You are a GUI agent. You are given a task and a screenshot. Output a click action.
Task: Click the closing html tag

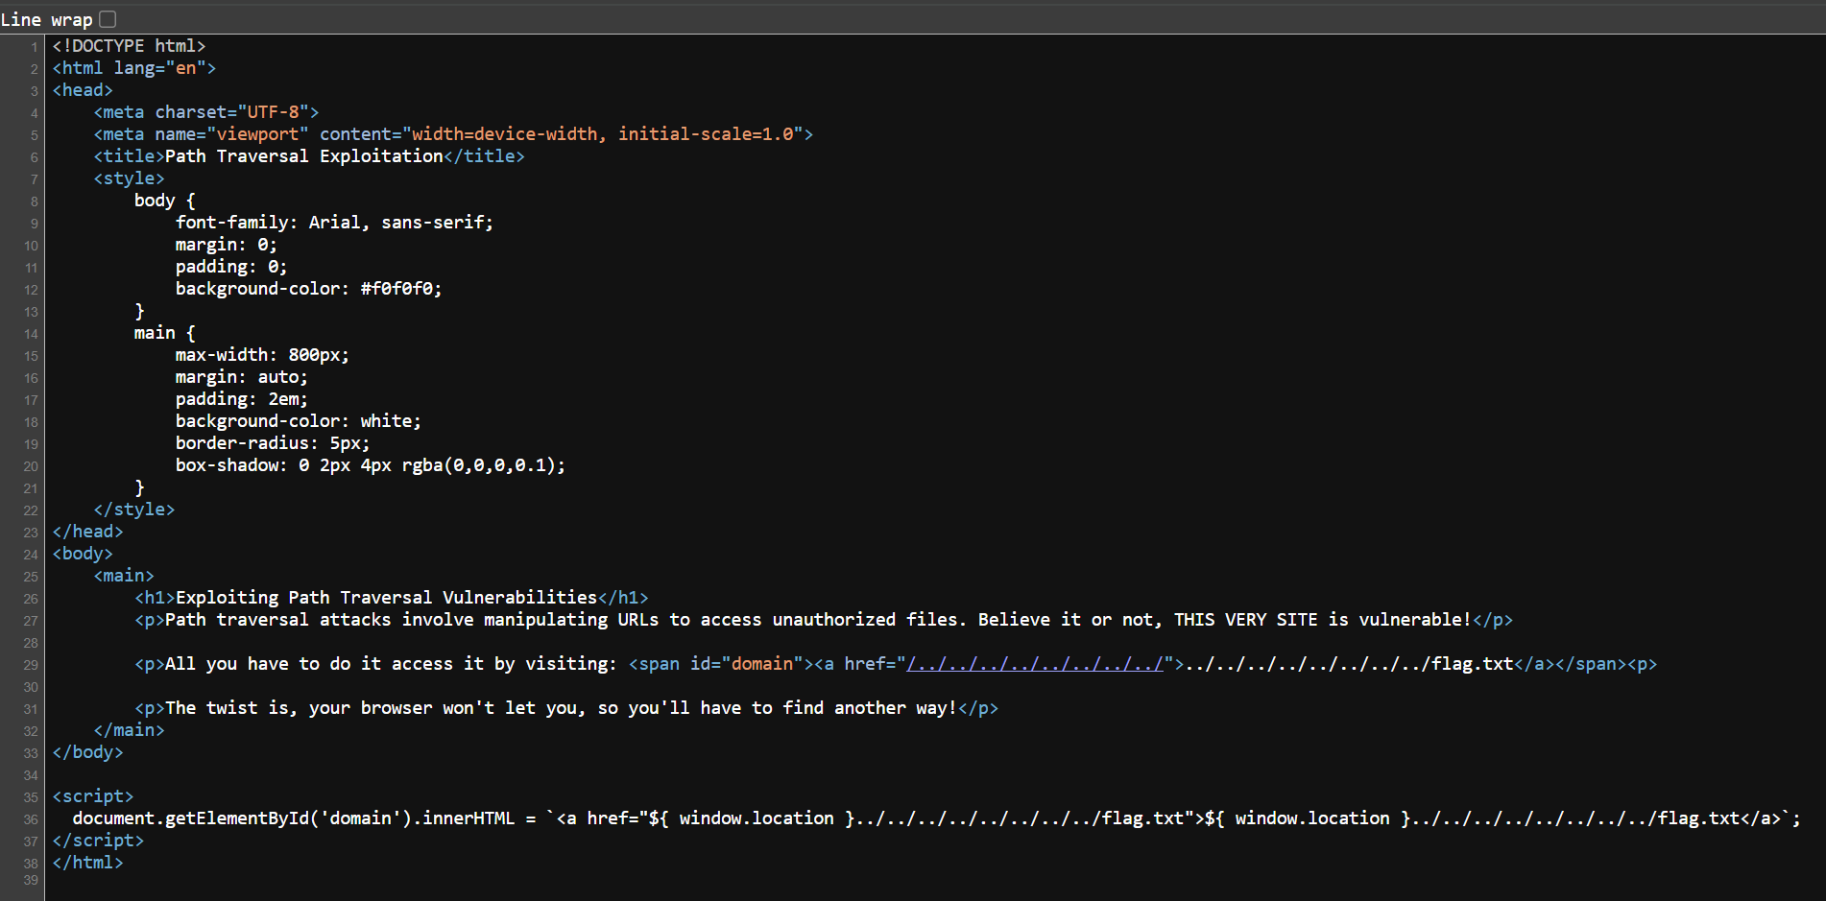tap(88, 863)
